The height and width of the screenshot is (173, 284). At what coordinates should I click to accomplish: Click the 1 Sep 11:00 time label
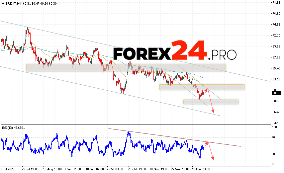73,169
